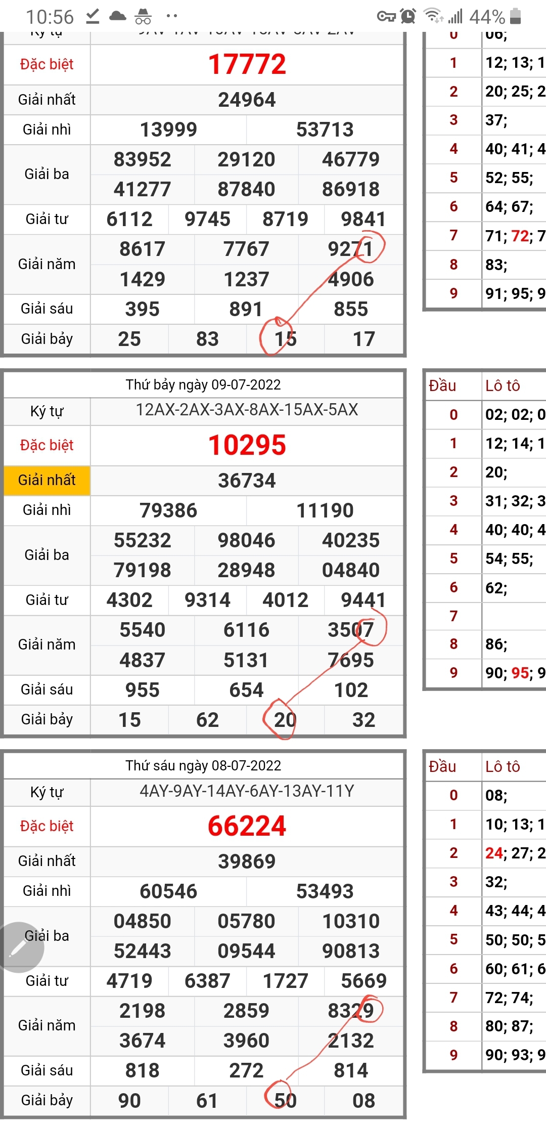Tap the special prize number 10295
Viewport: 546px width, 1123px height.
click(247, 445)
